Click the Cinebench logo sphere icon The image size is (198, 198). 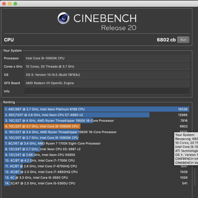pos(63,18)
